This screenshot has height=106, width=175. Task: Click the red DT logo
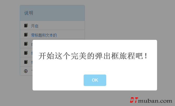click(x=134, y=100)
